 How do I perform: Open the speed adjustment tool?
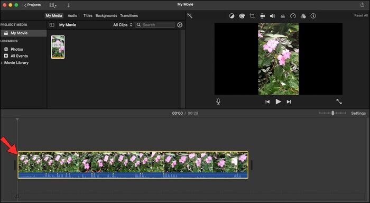coord(293,16)
